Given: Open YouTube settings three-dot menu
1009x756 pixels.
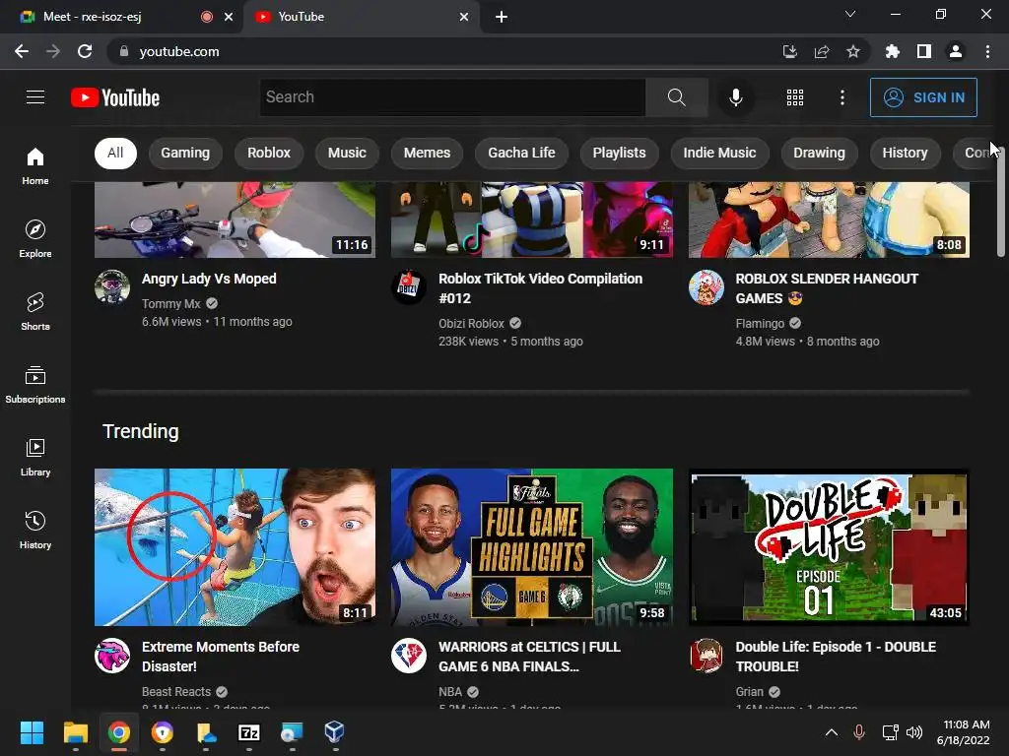Looking at the screenshot, I should [842, 97].
